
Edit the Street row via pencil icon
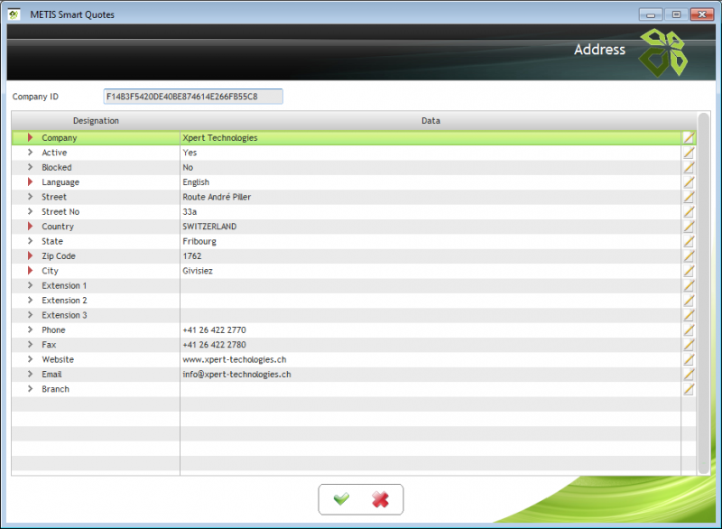(x=689, y=197)
